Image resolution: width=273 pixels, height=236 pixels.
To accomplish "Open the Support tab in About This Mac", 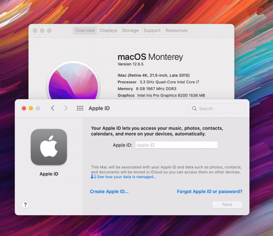I will (x=152, y=30).
